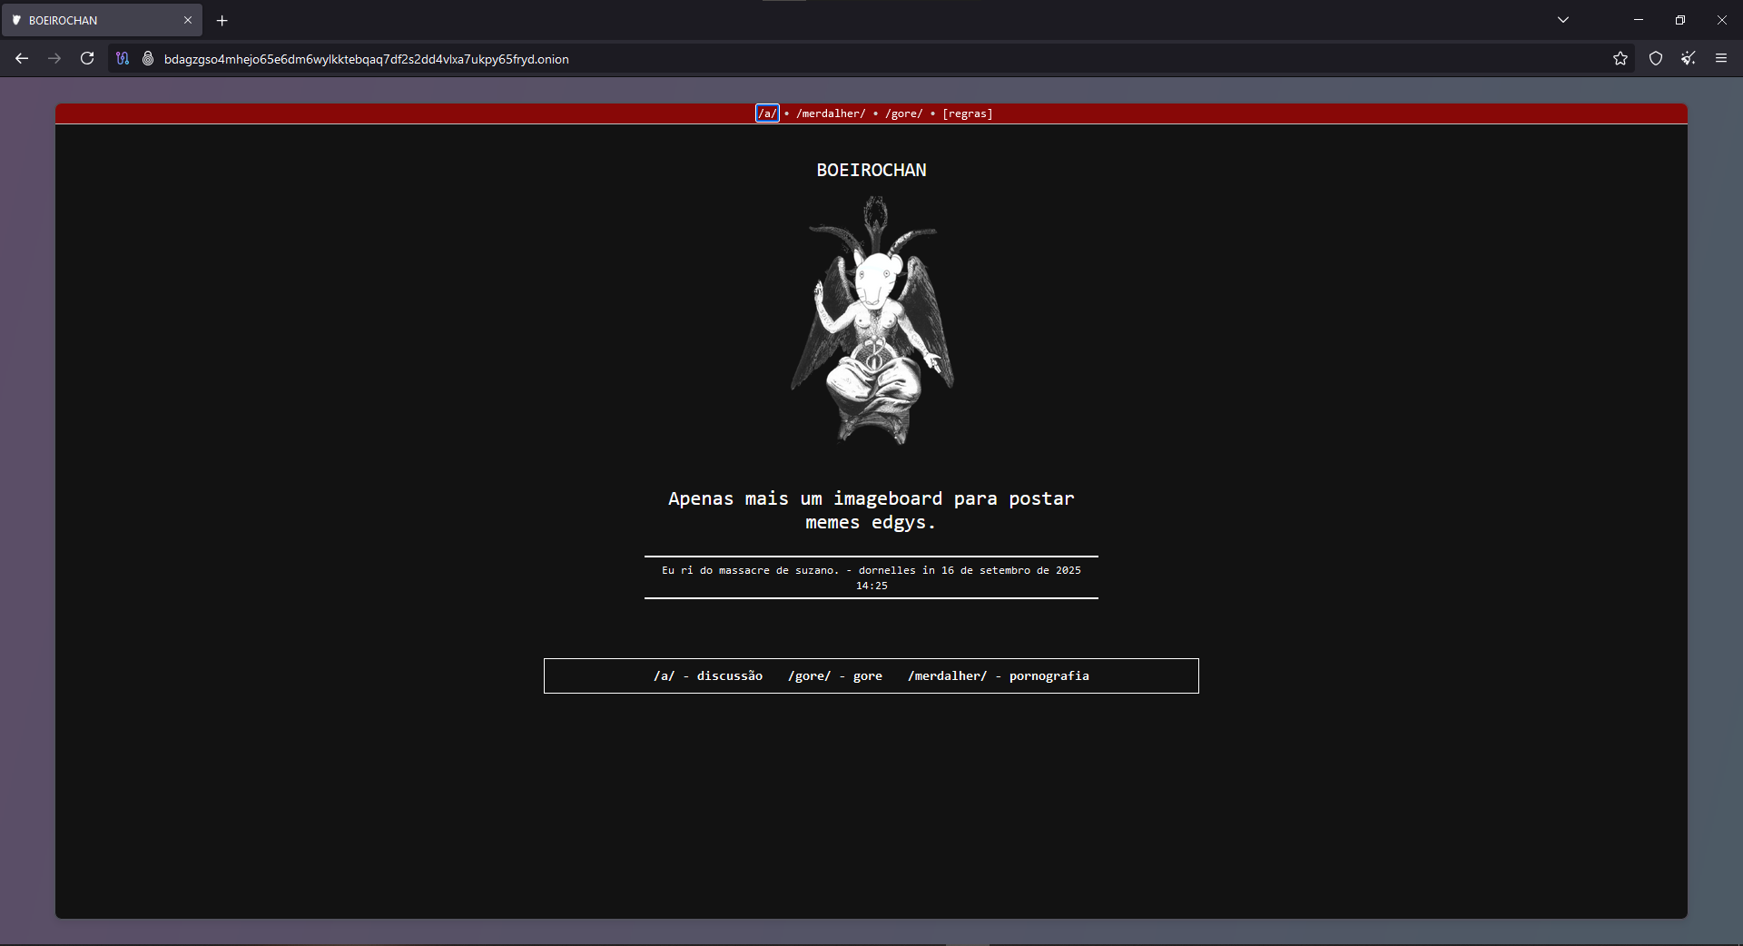This screenshot has height=946, width=1743.
Task: Open the browser hamburger application menu
Action: 1721,59
